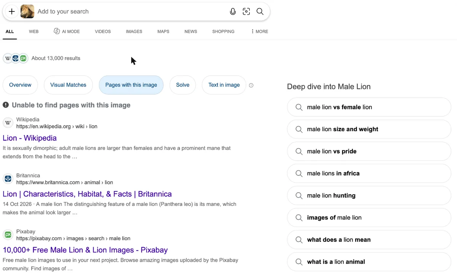Open the AI MODE tab
This screenshot has width=457, height=280.
67,31
